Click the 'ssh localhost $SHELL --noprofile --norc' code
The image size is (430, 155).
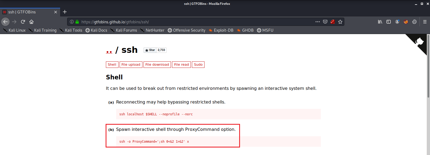[156, 114]
